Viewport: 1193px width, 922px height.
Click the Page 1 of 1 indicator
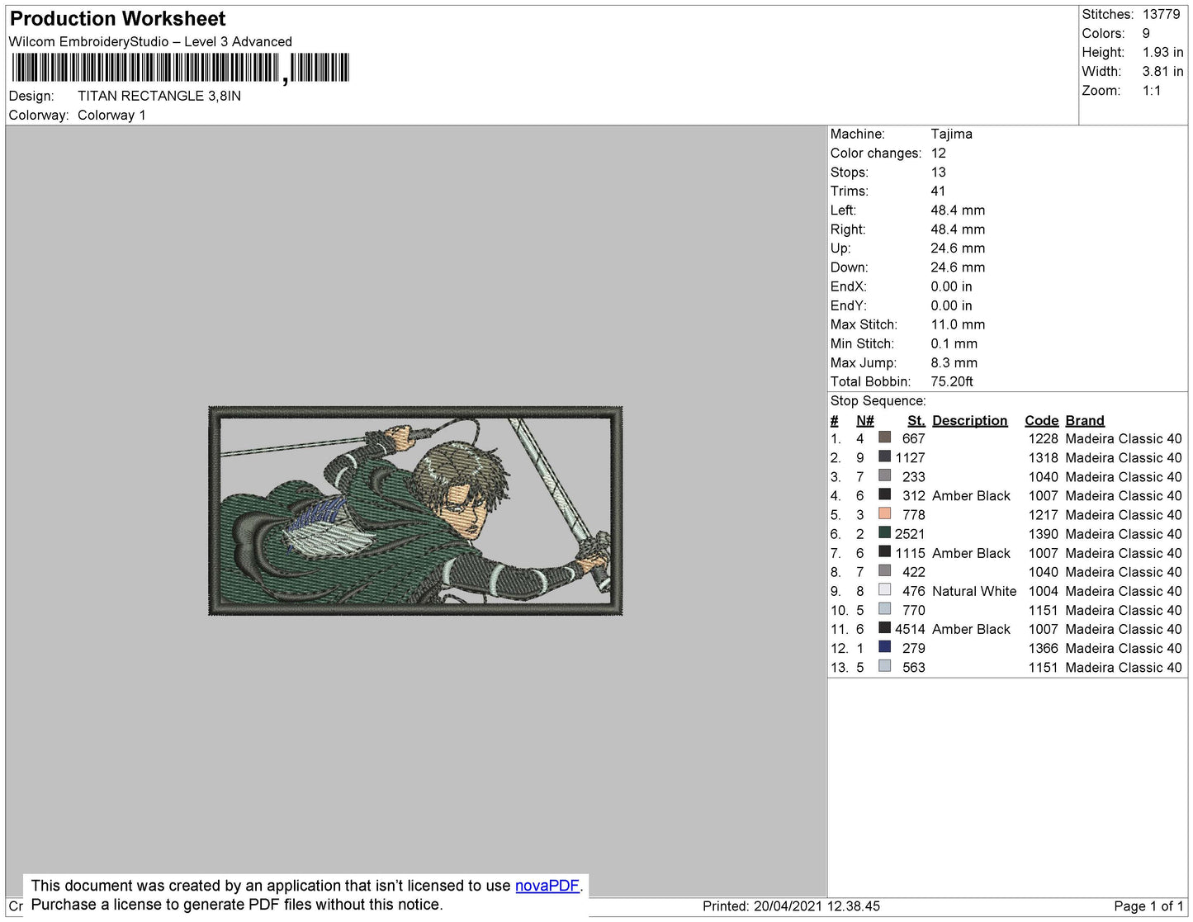1148,906
